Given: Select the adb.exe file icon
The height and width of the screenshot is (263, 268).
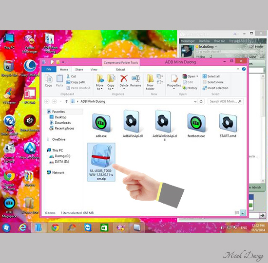Looking at the screenshot, I should [x=101, y=123].
